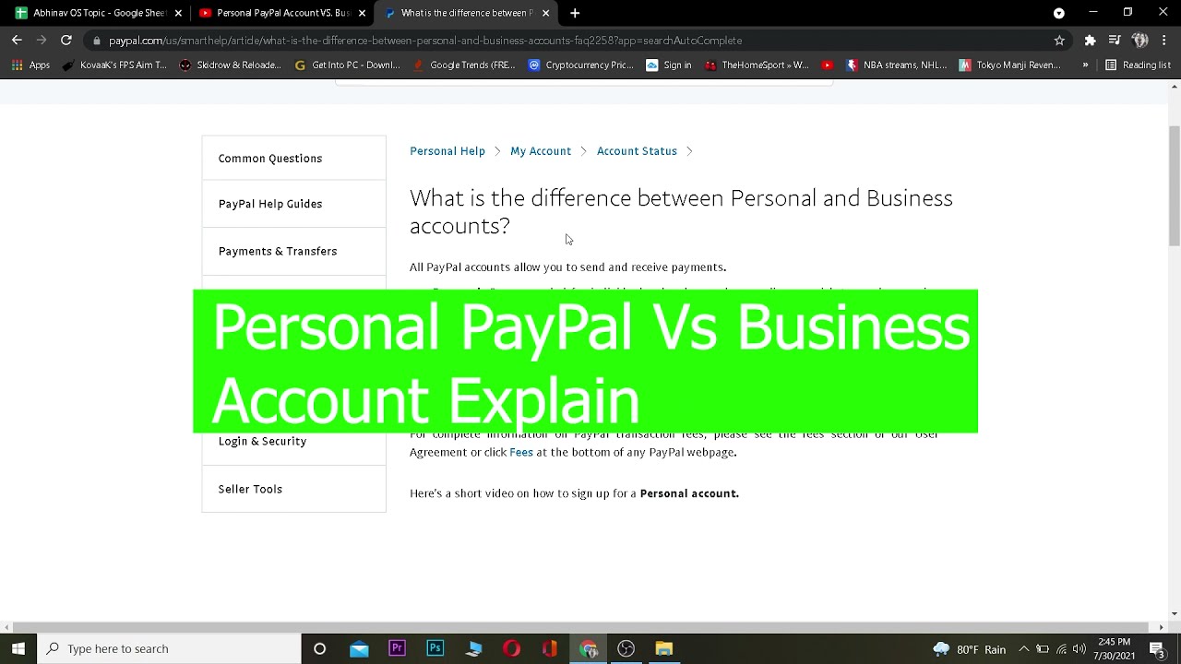Expand hidden bookmarks chevron
Screen dimensions: 1181x664
1085,65
